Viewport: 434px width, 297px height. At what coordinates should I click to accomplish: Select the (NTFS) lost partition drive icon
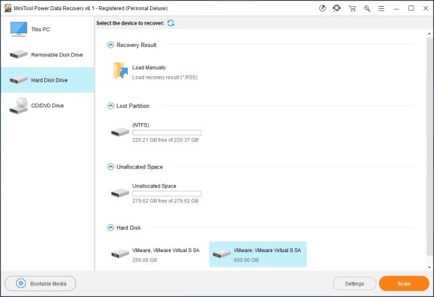120,132
